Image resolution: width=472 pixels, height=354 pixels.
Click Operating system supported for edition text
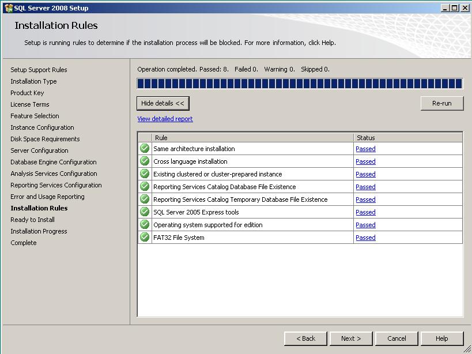point(208,224)
